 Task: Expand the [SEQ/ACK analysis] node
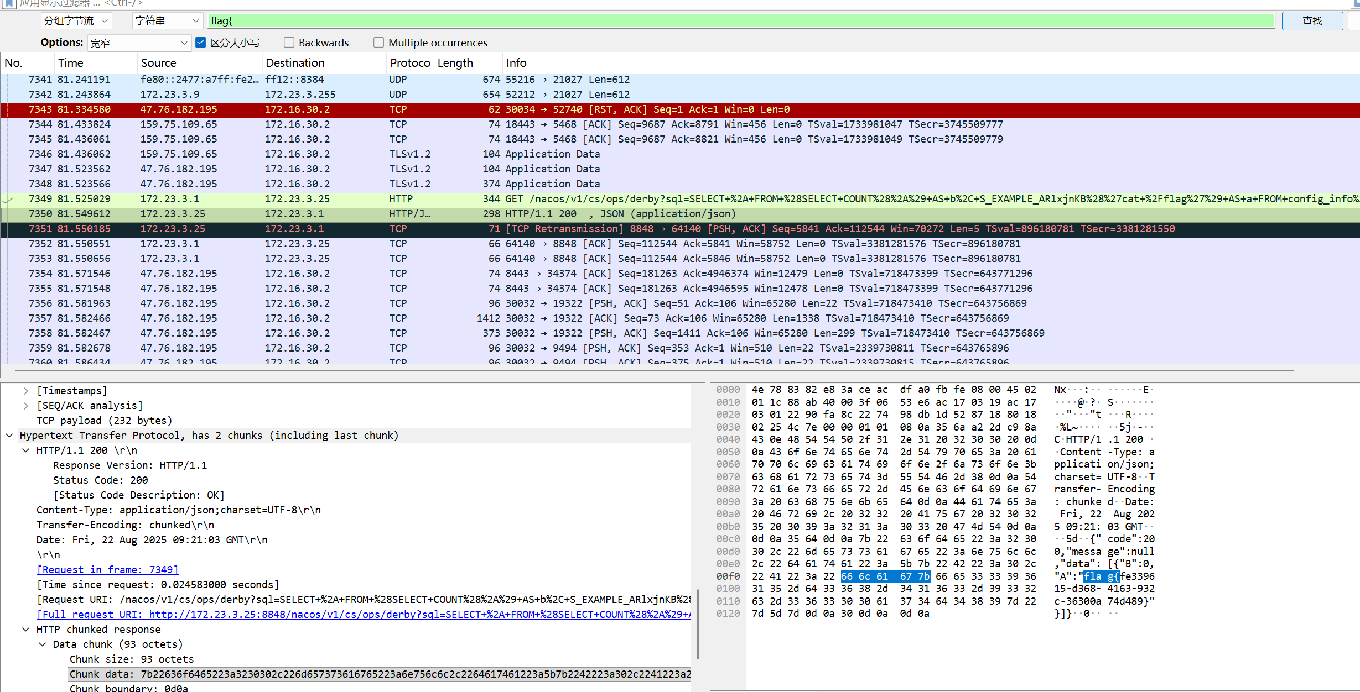pos(25,406)
